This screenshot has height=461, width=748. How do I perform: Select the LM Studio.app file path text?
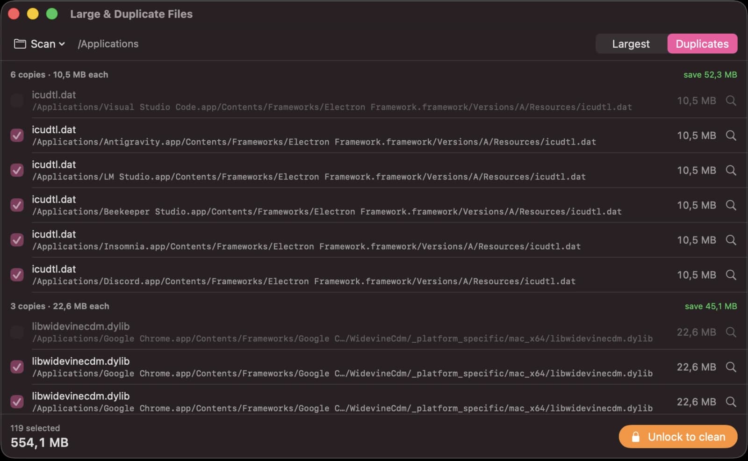tap(309, 177)
